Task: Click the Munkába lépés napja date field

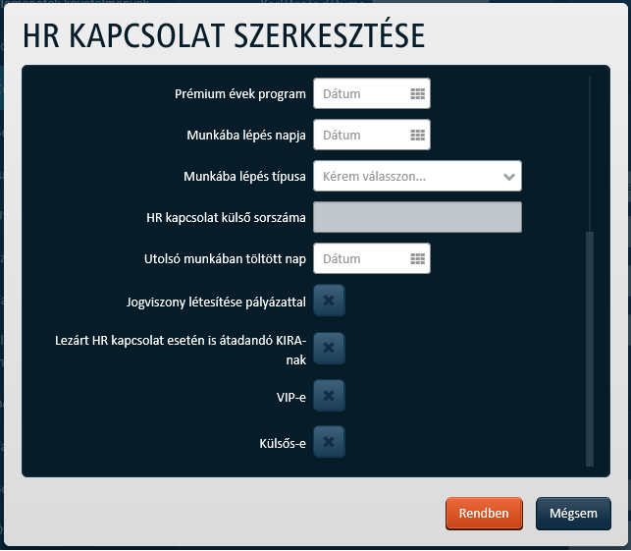Action: (x=372, y=135)
